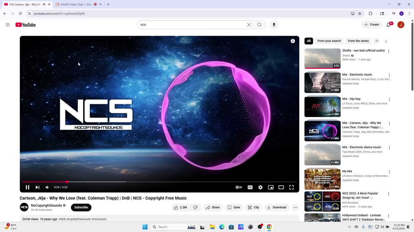The height and width of the screenshot is (232, 414).
Task: Click the #dnb hashtag
Action: tap(62, 219)
